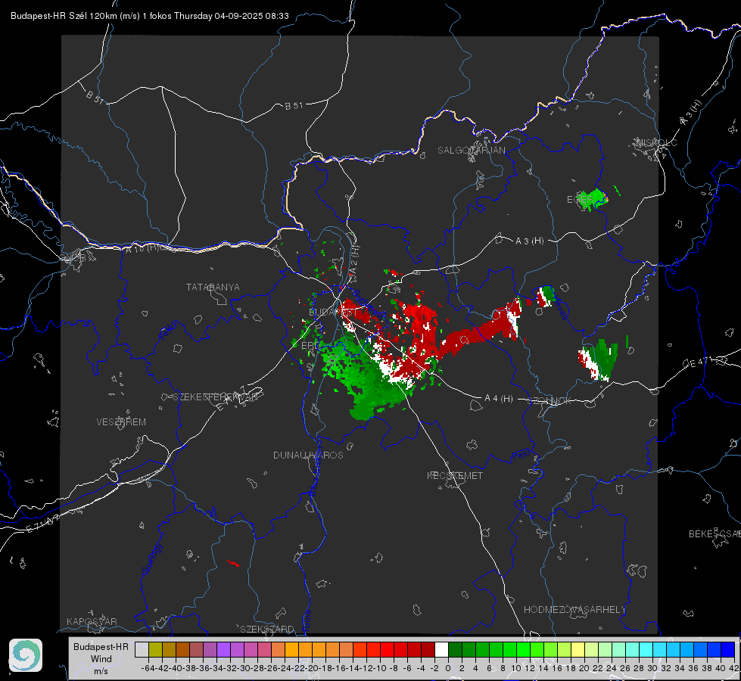Click the small red echo streak southwest of Dunaújváros

tap(233, 563)
